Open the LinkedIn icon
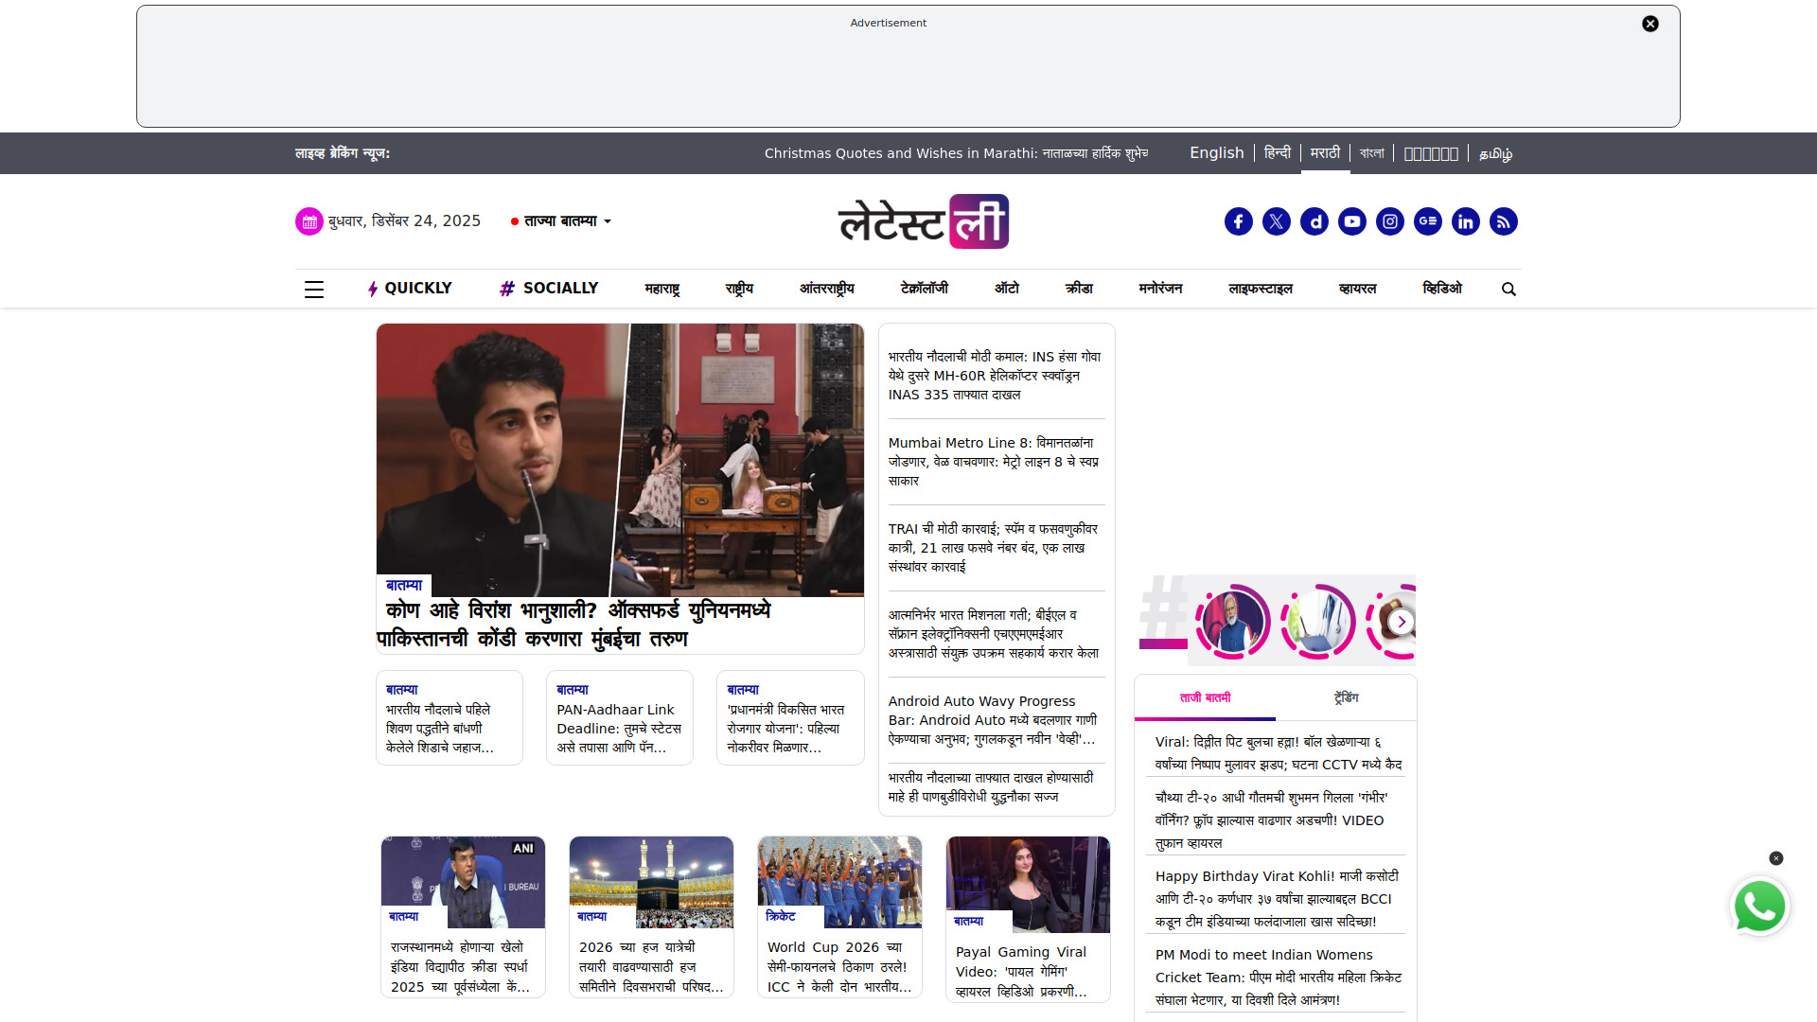Image resolution: width=1817 pixels, height=1022 pixels. 1465,221
